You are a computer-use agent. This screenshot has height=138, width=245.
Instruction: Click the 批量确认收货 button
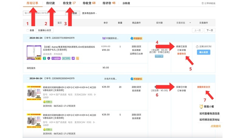[x=45, y=30]
